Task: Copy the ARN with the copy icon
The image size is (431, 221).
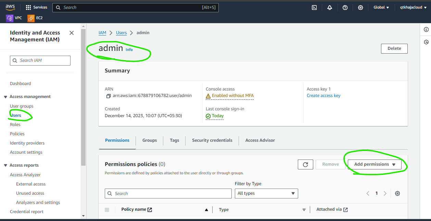Action: coord(109,96)
